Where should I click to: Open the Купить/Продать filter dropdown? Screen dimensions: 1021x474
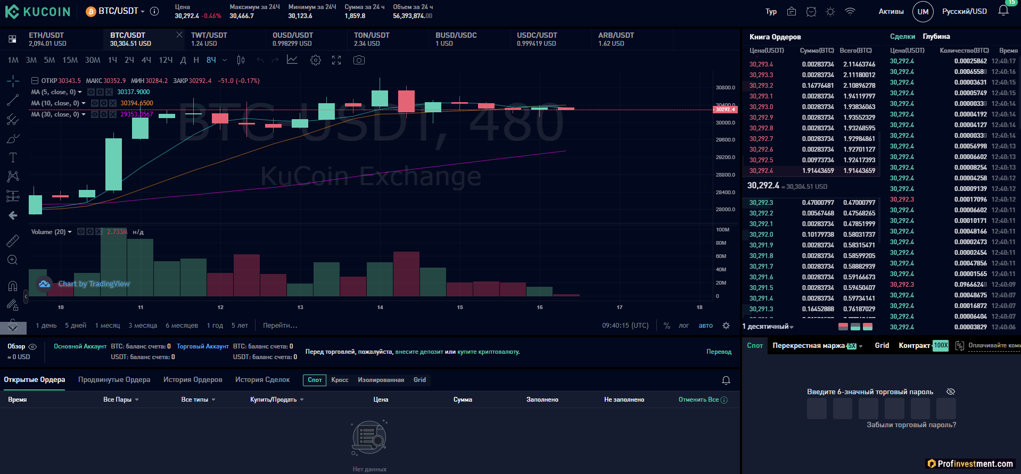(277, 400)
